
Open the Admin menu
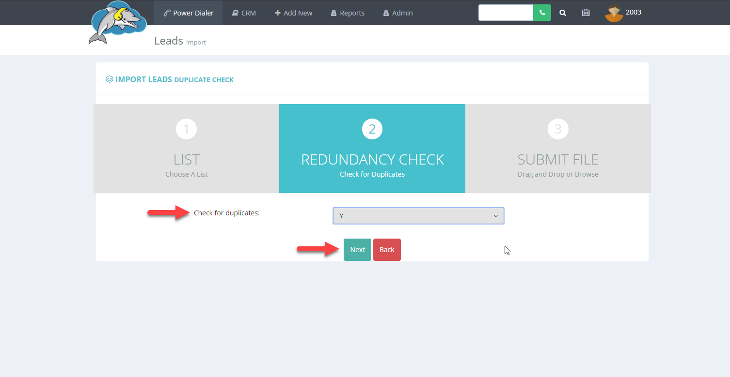tap(398, 13)
